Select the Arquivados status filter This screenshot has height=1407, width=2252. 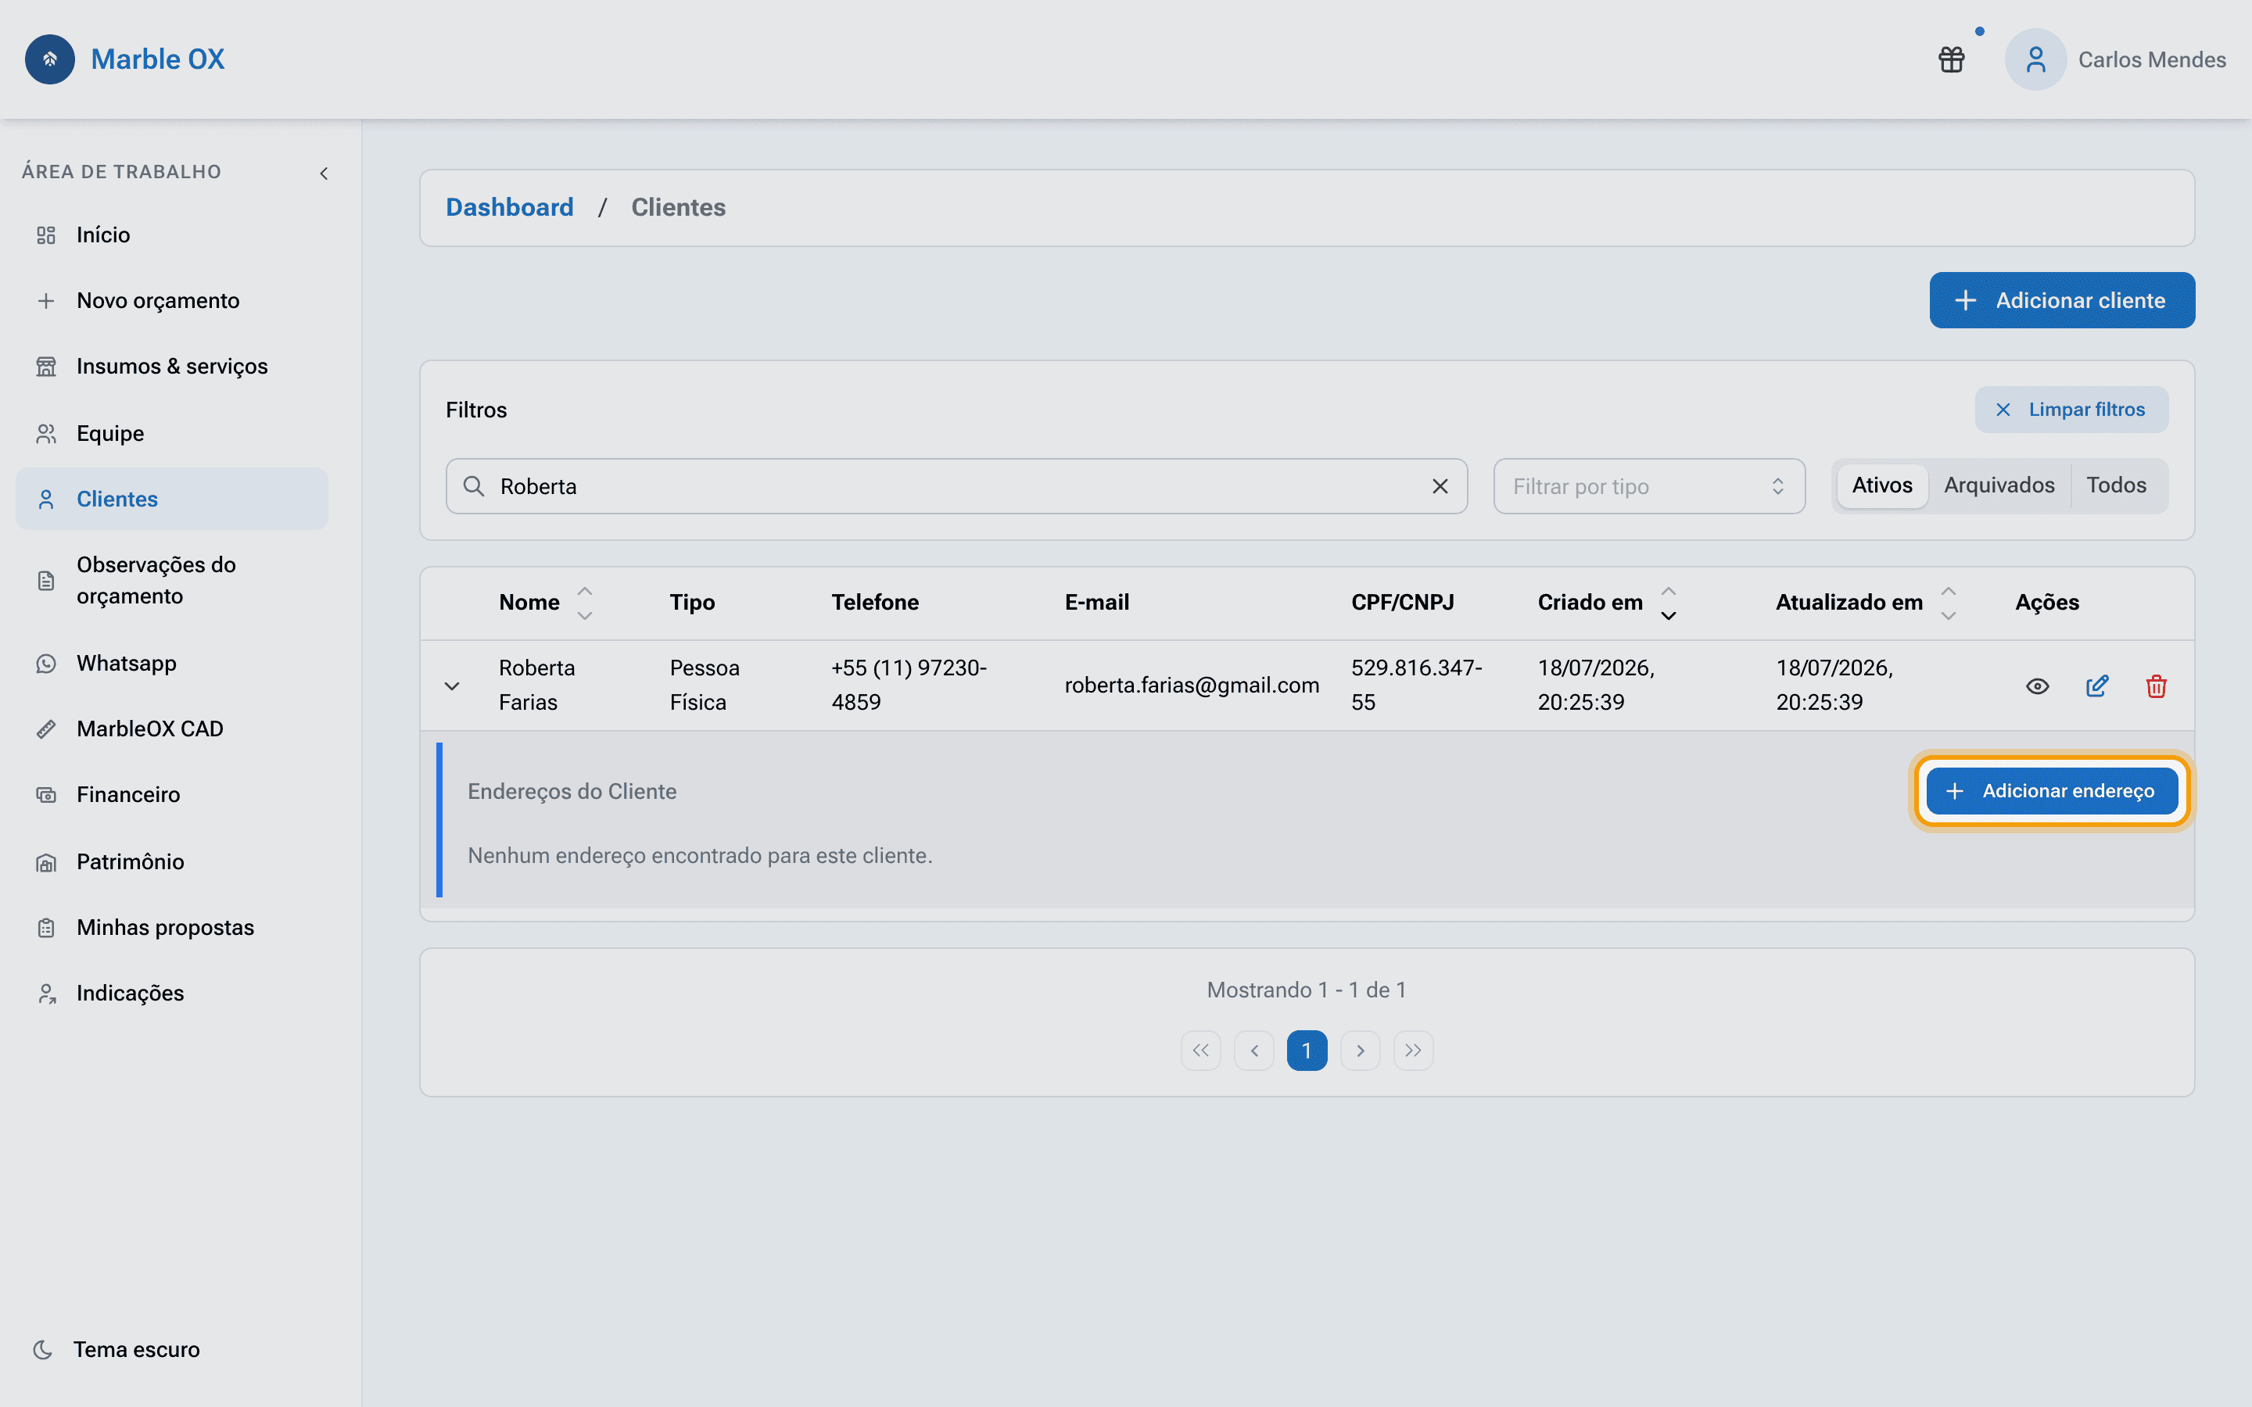[x=1999, y=485]
